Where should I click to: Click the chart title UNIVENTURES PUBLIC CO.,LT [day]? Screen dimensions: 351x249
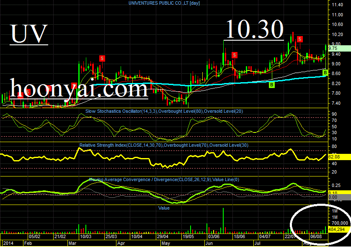(164, 3)
